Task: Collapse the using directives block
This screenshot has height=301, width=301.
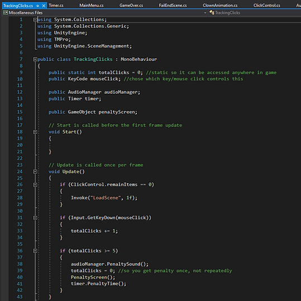Action: tap(35, 20)
